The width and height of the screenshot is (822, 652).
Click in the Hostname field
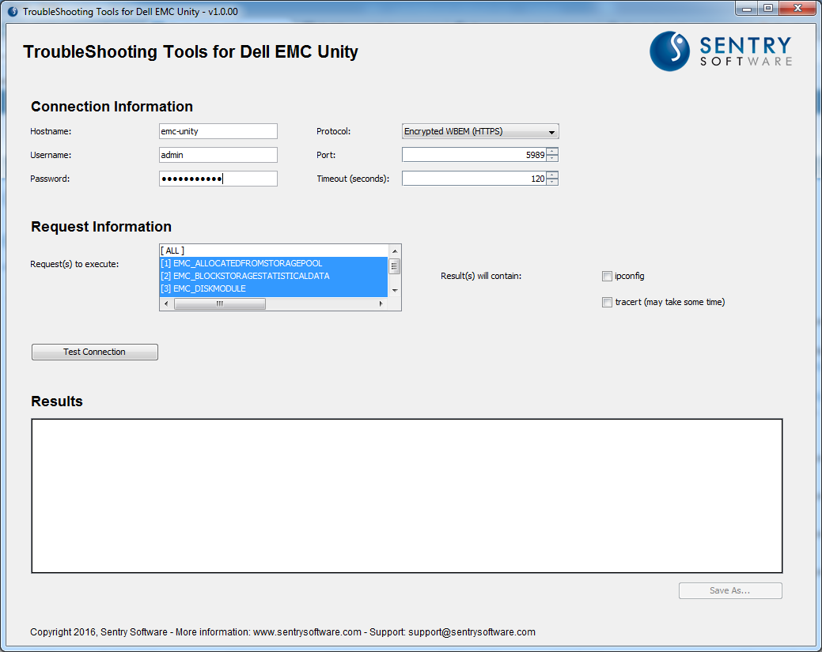tap(218, 131)
